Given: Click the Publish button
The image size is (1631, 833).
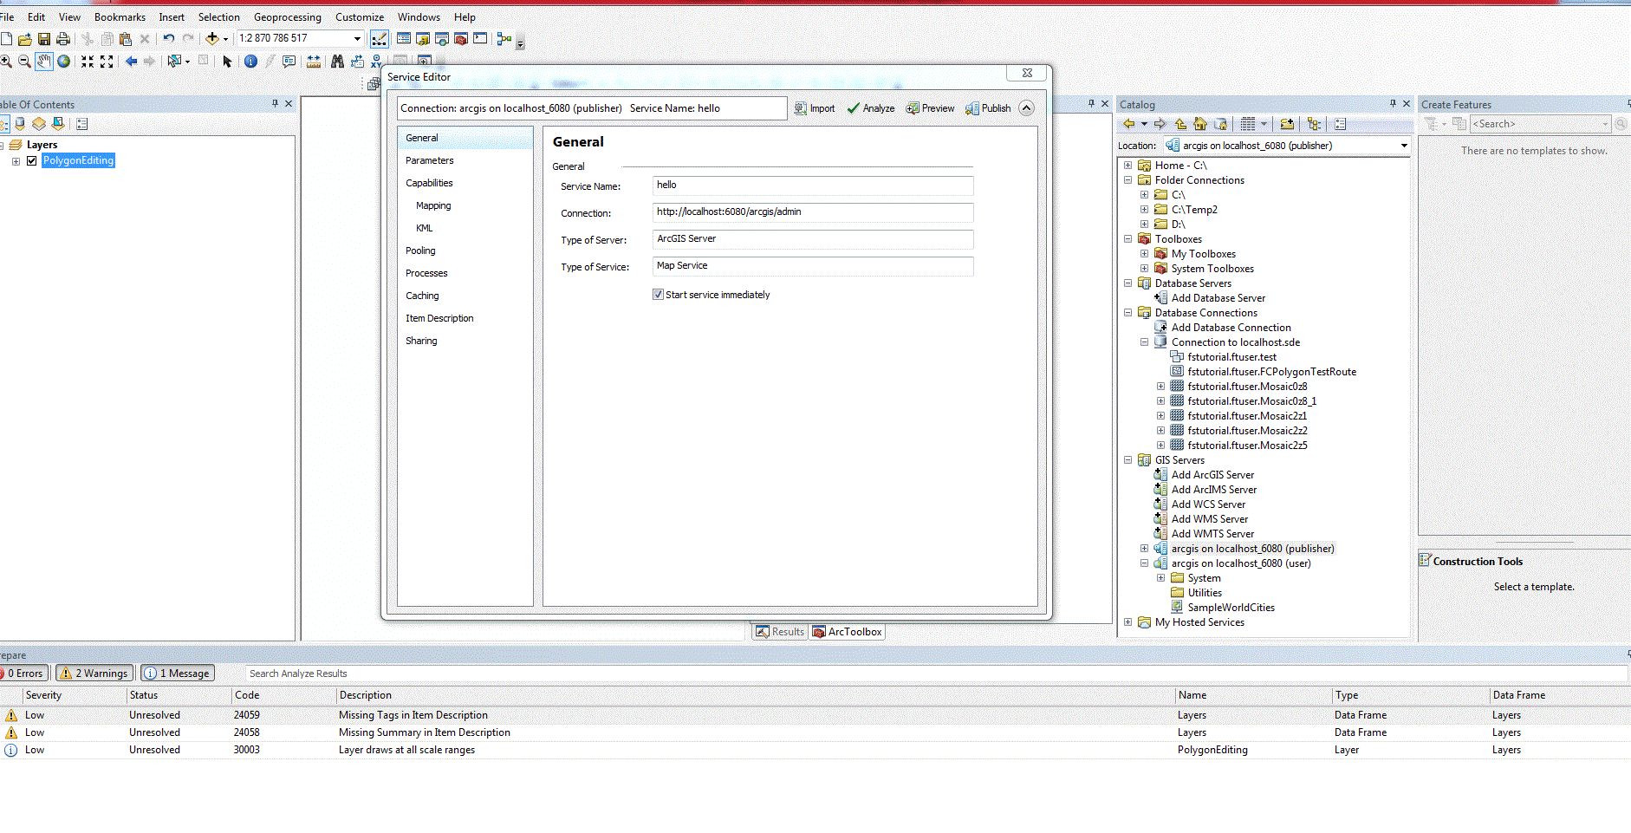Looking at the screenshot, I should [x=988, y=108].
